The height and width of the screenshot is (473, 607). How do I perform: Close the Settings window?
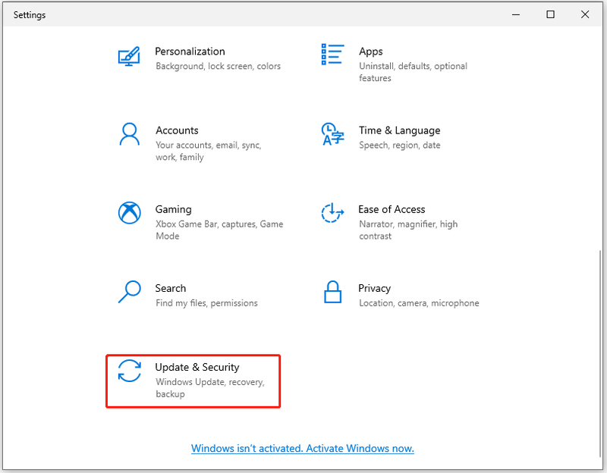585,14
